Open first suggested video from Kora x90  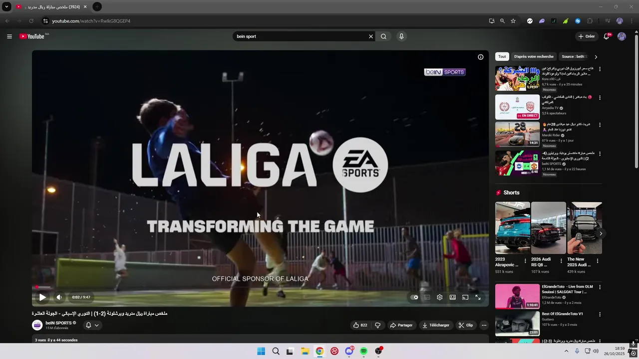pyautogui.click(x=517, y=78)
